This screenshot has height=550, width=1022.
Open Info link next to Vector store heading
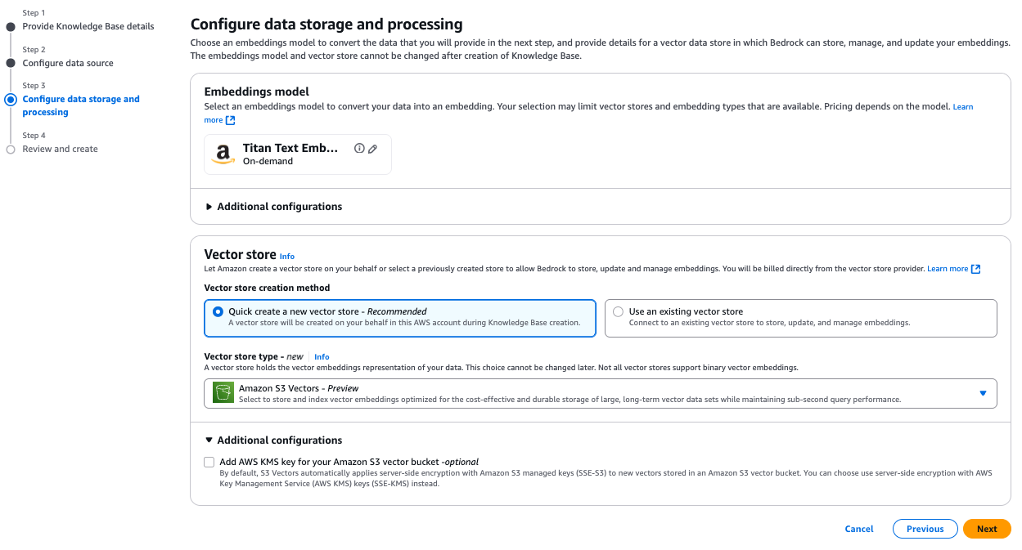(x=286, y=257)
